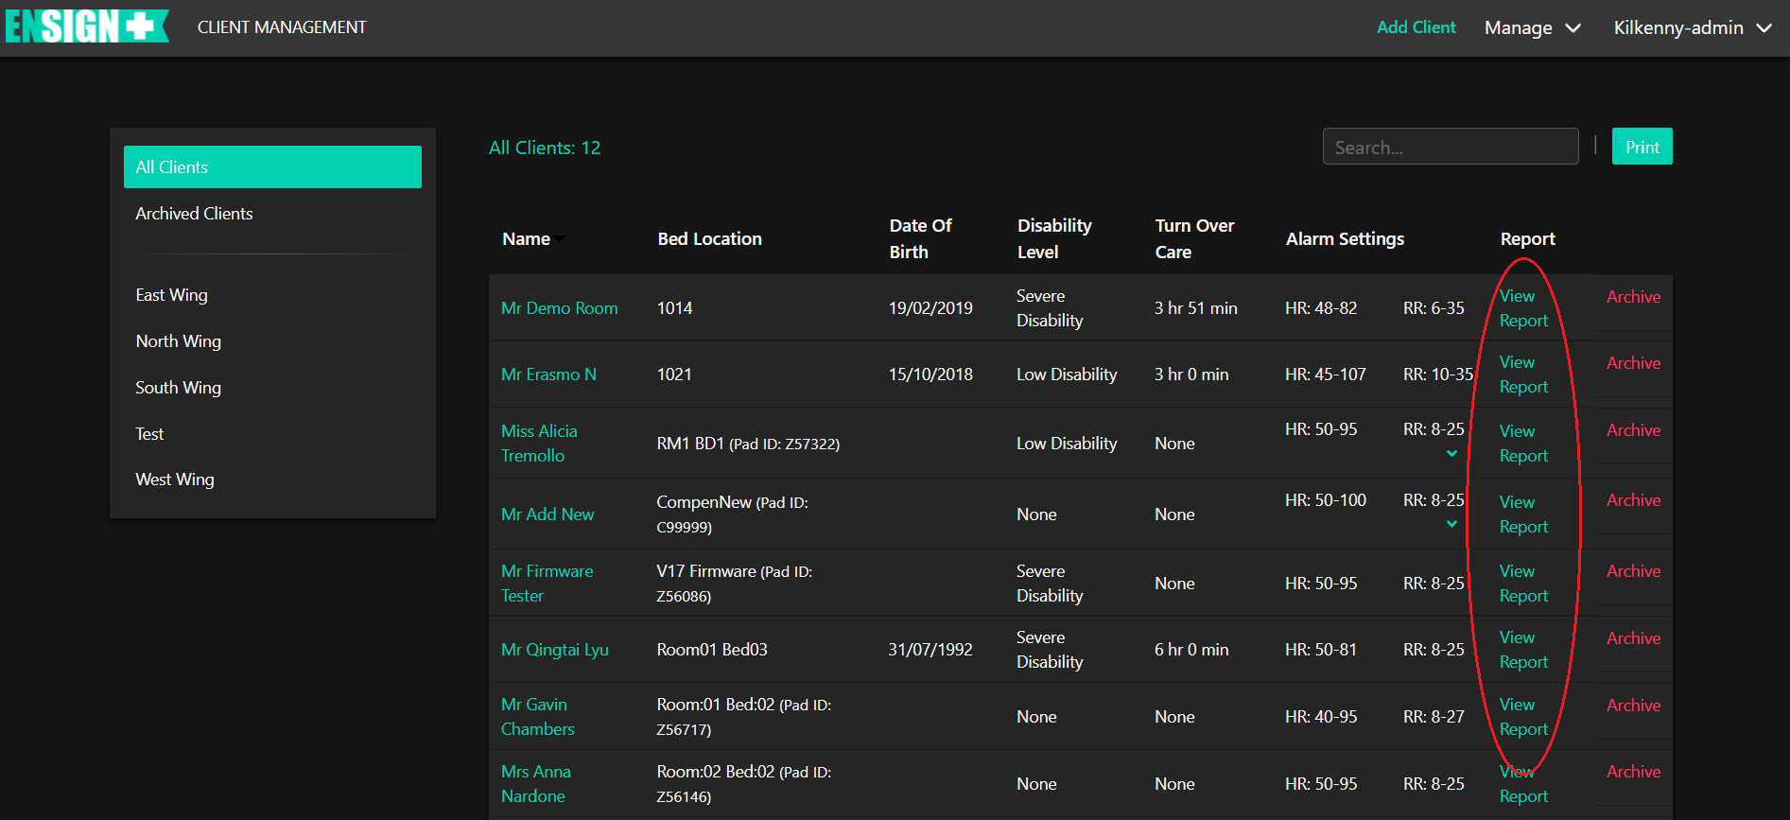Archive Mr Firmware Tester
The height and width of the screenshot is (820, 1790).
click(1633, 571)
